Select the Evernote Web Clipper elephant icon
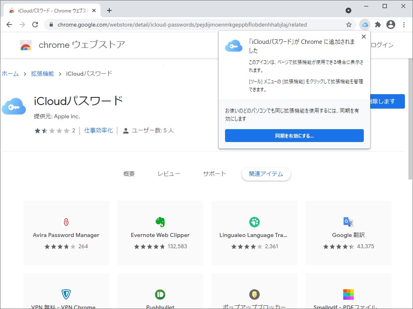413x309 pixels. 160,222
